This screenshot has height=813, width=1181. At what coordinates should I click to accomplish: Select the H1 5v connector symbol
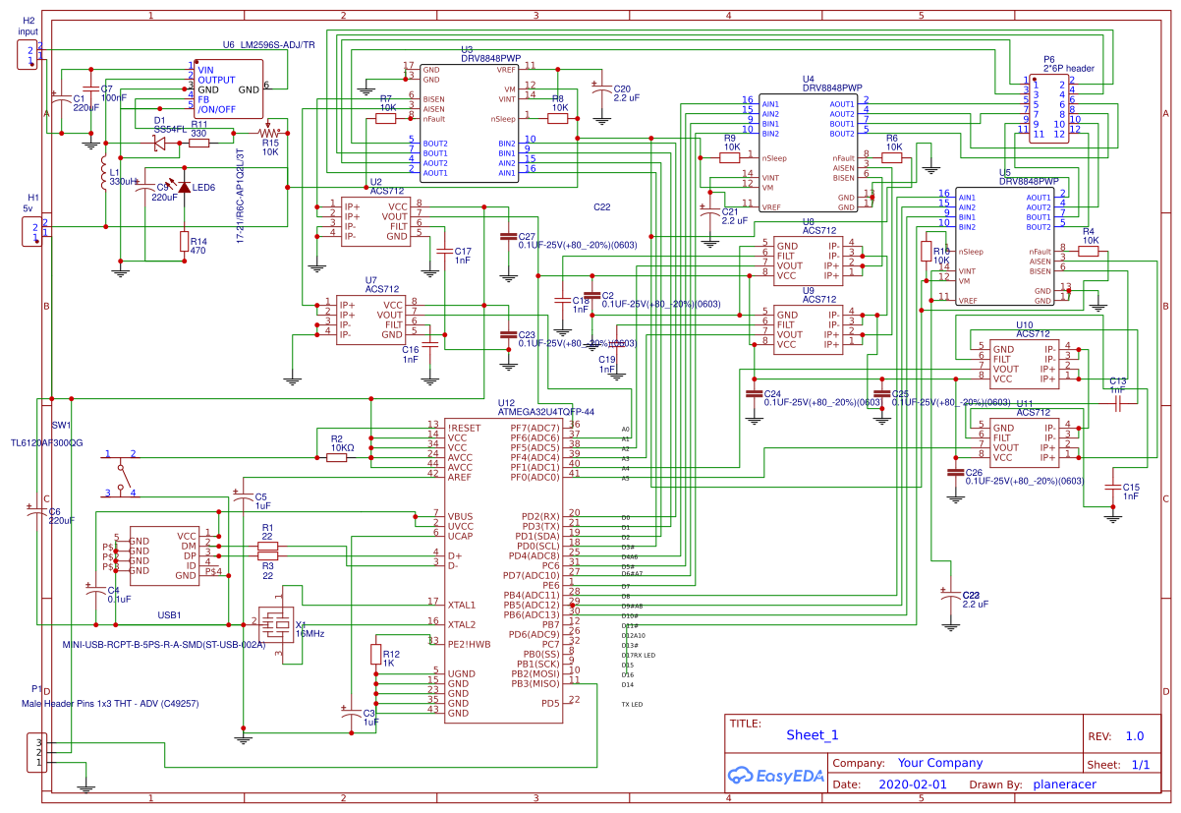(30, 231)
